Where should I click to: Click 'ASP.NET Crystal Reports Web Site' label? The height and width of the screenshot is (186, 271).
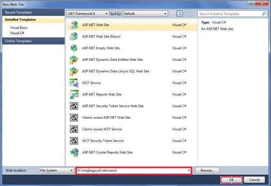coord(107,152)
